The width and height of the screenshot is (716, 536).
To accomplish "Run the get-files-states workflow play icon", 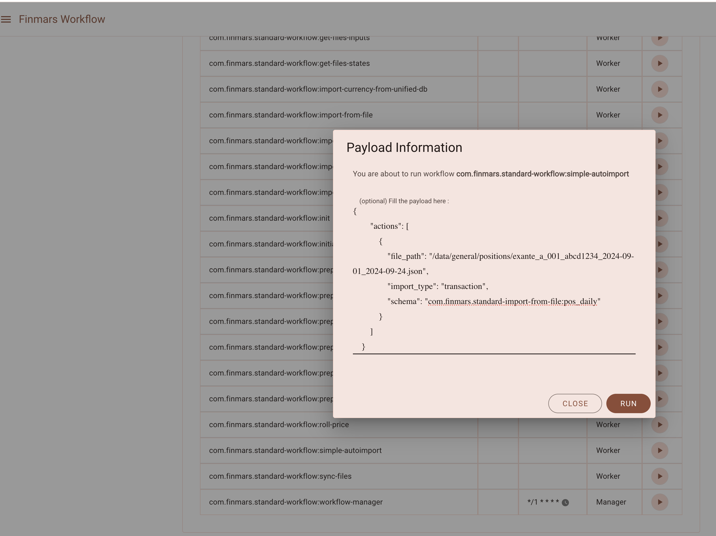I will pos(660,63).
